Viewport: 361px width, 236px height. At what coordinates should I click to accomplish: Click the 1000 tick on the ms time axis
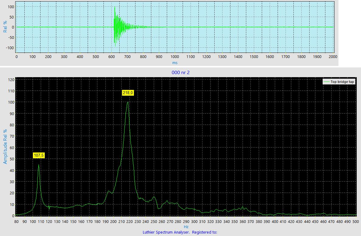tap(175, 56)
